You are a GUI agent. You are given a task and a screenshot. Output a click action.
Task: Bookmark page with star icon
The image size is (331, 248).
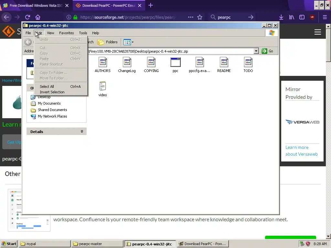tap(200, 17)
